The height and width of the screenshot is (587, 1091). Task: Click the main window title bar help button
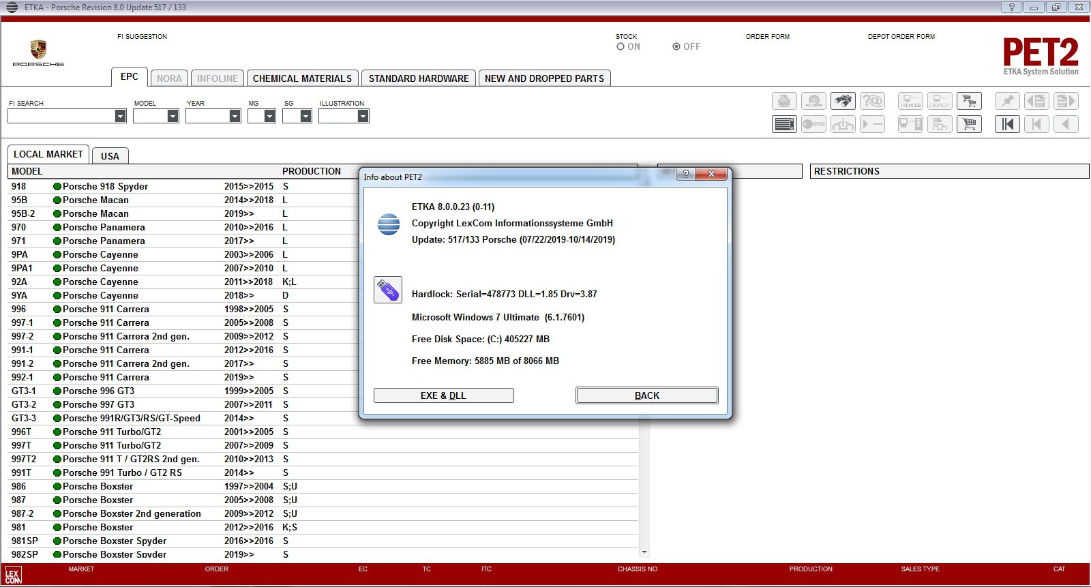(x=1012, y=7)
